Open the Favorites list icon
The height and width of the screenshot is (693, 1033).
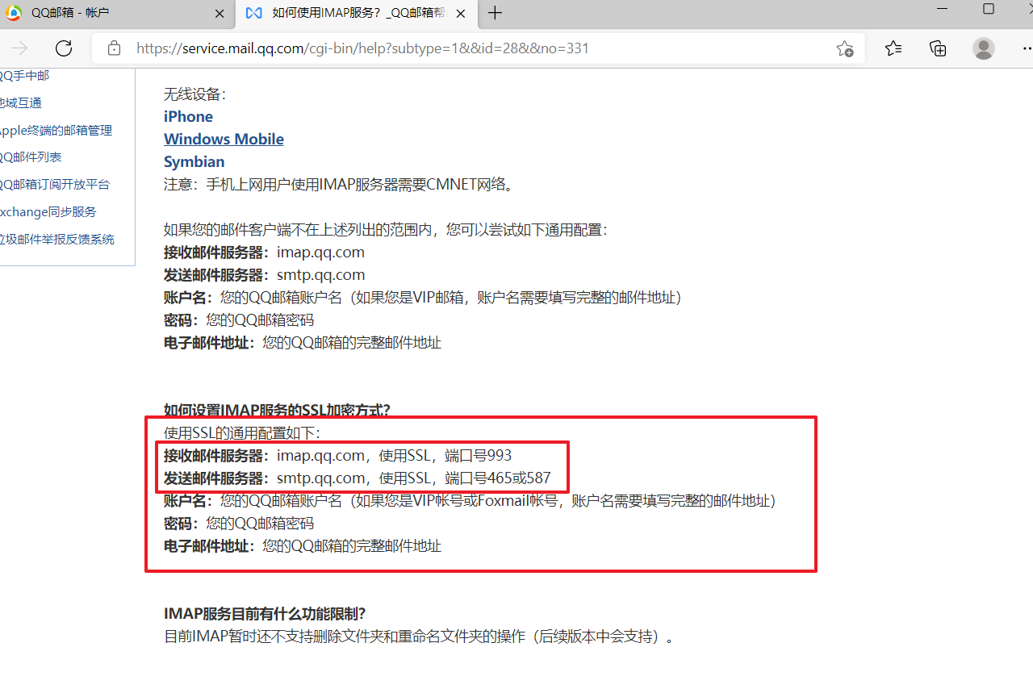tap(893, 48)
